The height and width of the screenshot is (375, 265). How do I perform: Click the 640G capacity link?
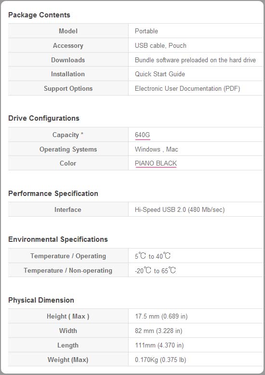[x=142, y=135]
